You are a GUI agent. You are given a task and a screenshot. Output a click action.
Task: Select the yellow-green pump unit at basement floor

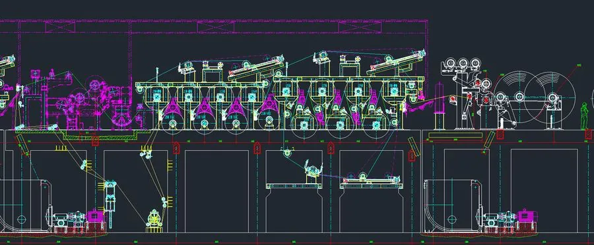click(154, 221)
